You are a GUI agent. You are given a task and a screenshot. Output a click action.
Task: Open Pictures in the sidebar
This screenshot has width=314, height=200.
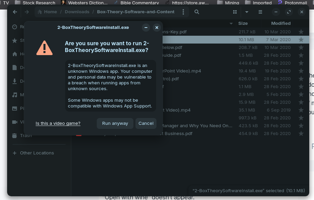click(18, 109)
